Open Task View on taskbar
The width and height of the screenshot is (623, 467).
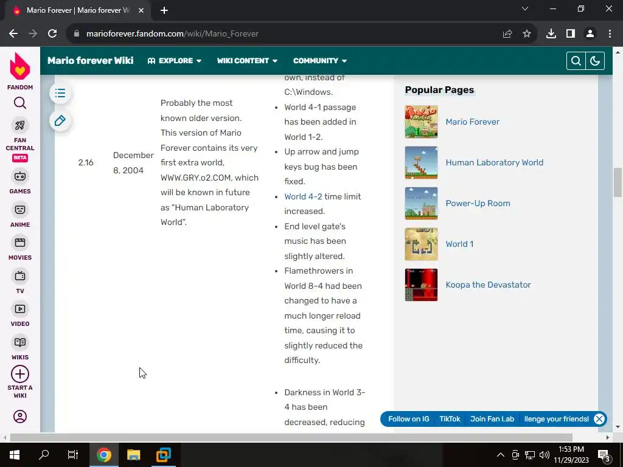tap(73, 455)
